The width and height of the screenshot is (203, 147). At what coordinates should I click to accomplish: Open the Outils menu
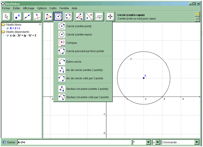[x=53, y=8]
